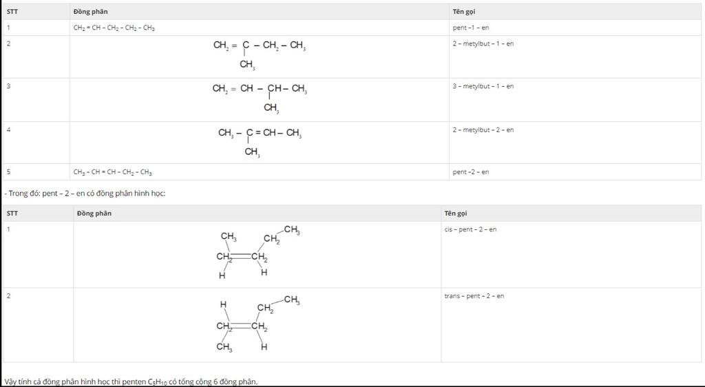
Task: Click the cis – pent – 2 – en label
Action: pyautogui.click(x=470, y=229)
